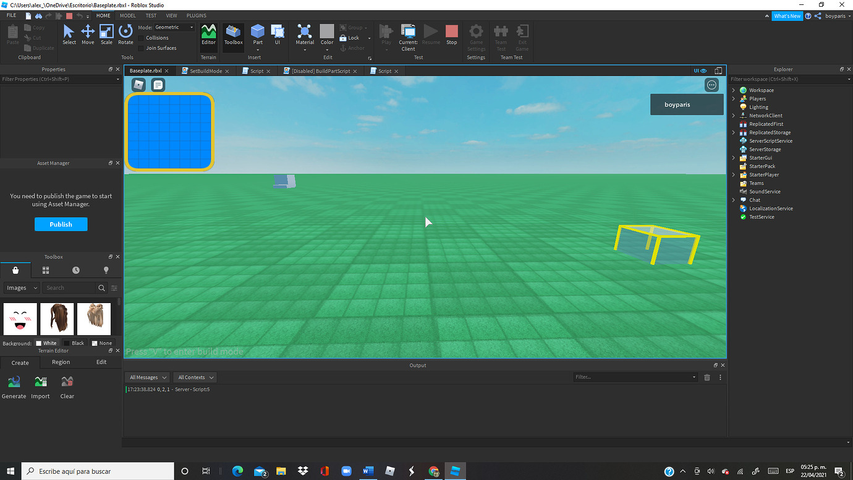Switch to the MODEL ribbon tab
This screenshot has width=853, height=480.
(127, 15)
